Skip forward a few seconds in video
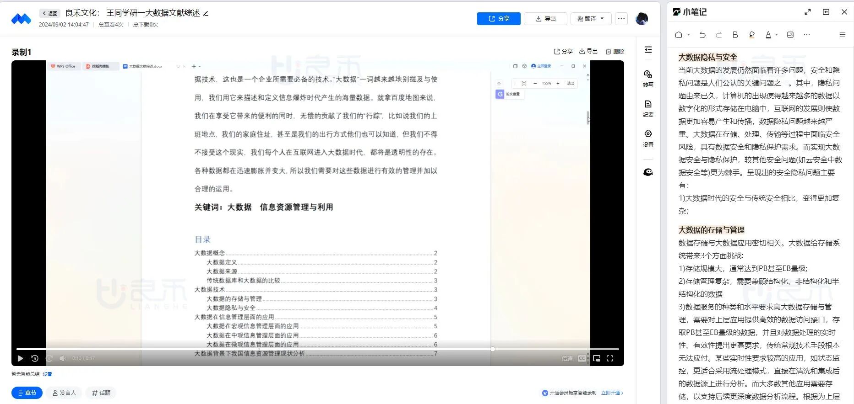 49,358
